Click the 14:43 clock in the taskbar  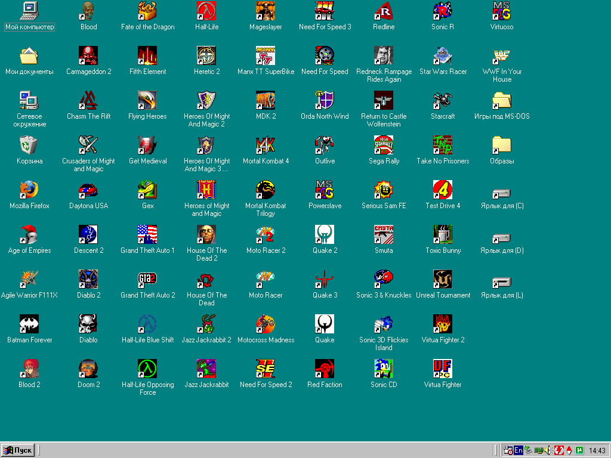click(x=597, y=450)
